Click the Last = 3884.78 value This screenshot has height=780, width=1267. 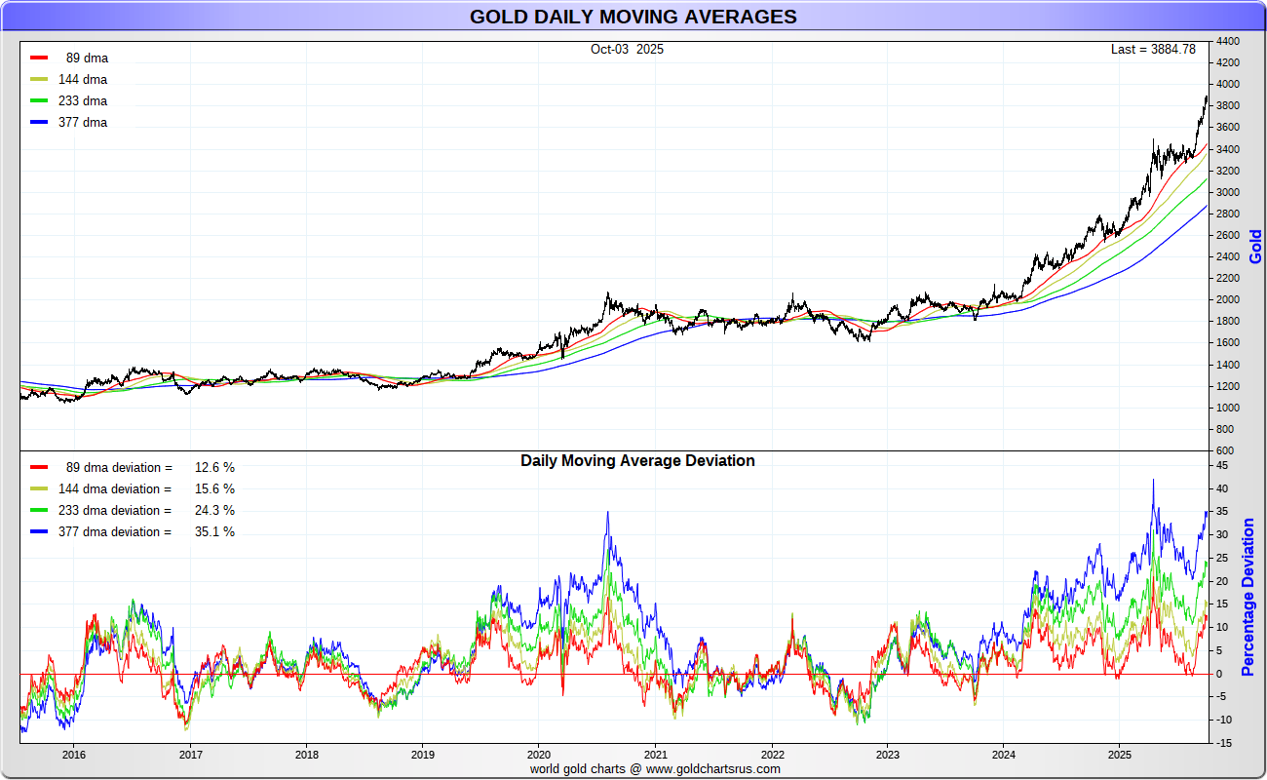pos(1153,49)
